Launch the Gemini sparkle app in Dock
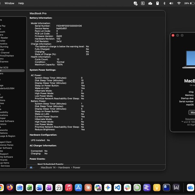Screen dimensions: 195x195 point(108,188)
